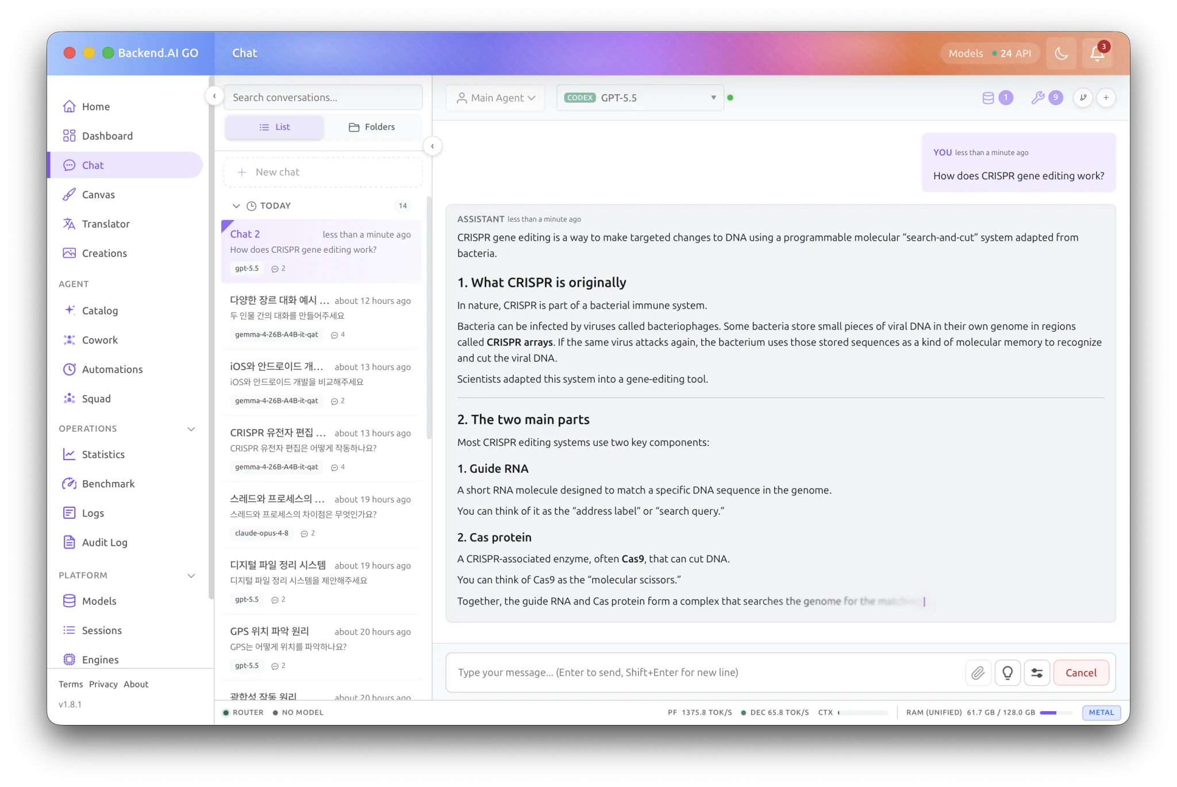This screenshot has width=1177, height=787.
Task: Open the memory database icon with badge 1
Action: (997, 98)
